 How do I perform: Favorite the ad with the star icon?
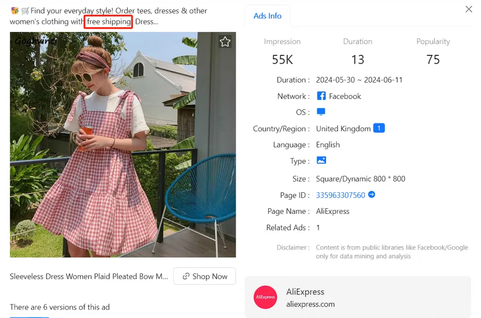[225, 42]
